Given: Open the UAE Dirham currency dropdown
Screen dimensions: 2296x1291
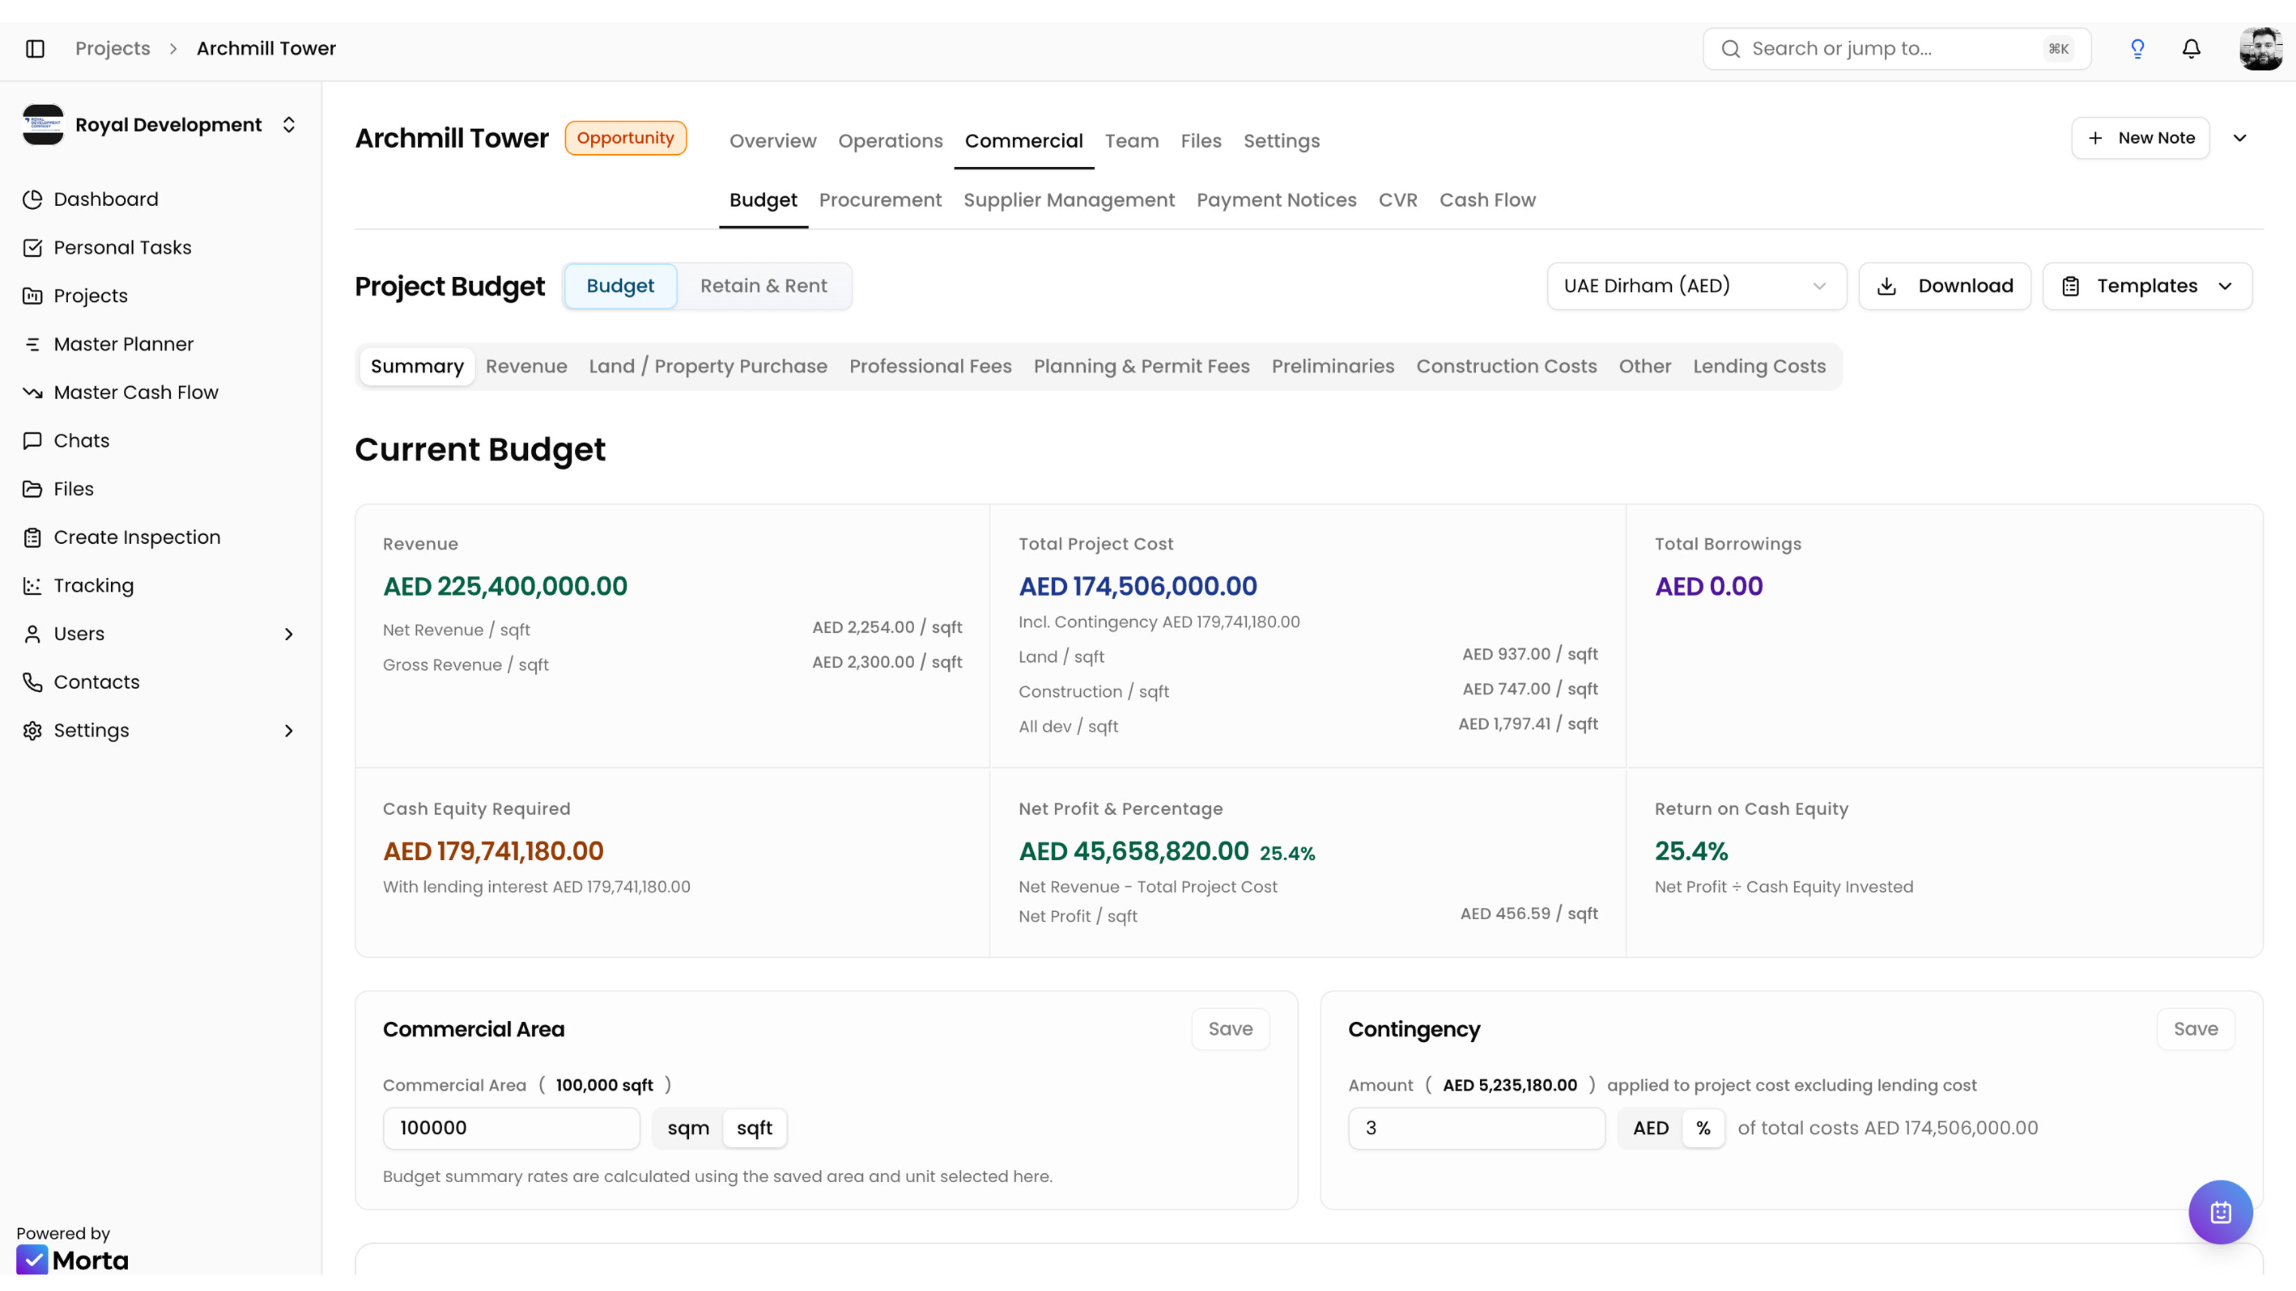Looking at the screenshot, I should coord(1696,286).
